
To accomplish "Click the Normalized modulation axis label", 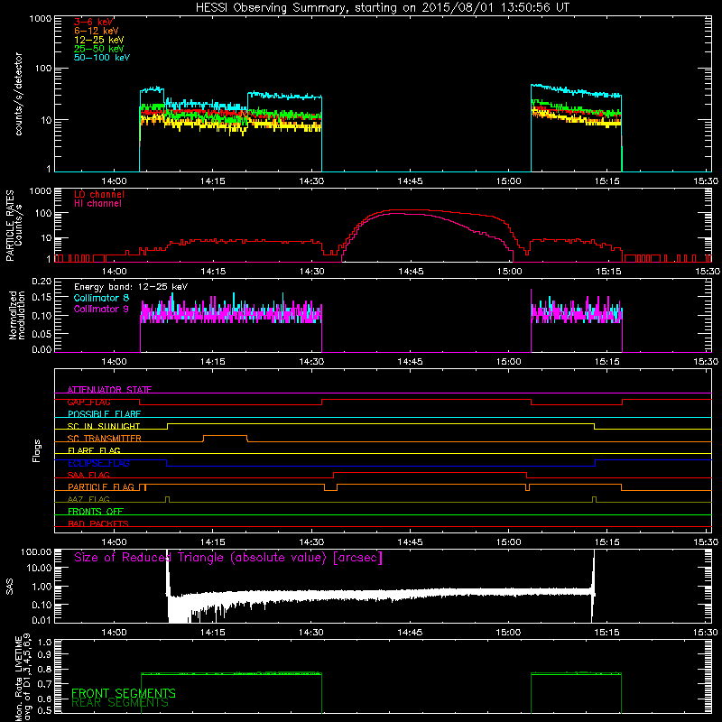I will point(16,315).
